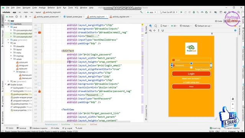Switch to activity_splash_screen.xml tab

47,16
